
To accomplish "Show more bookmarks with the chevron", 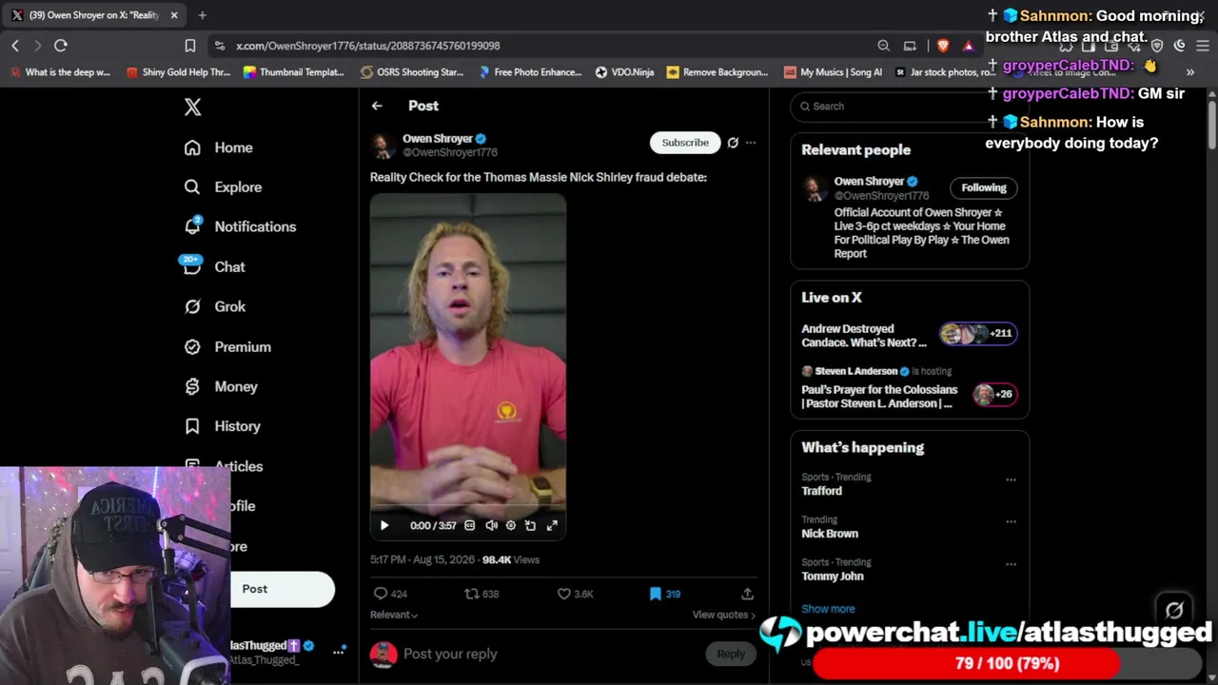I will point(1189,72).
